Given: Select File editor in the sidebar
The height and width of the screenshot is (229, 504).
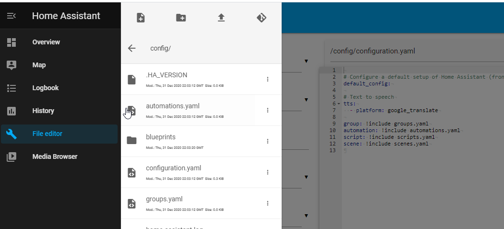Looking at the screenshot, I should [59, 134].
